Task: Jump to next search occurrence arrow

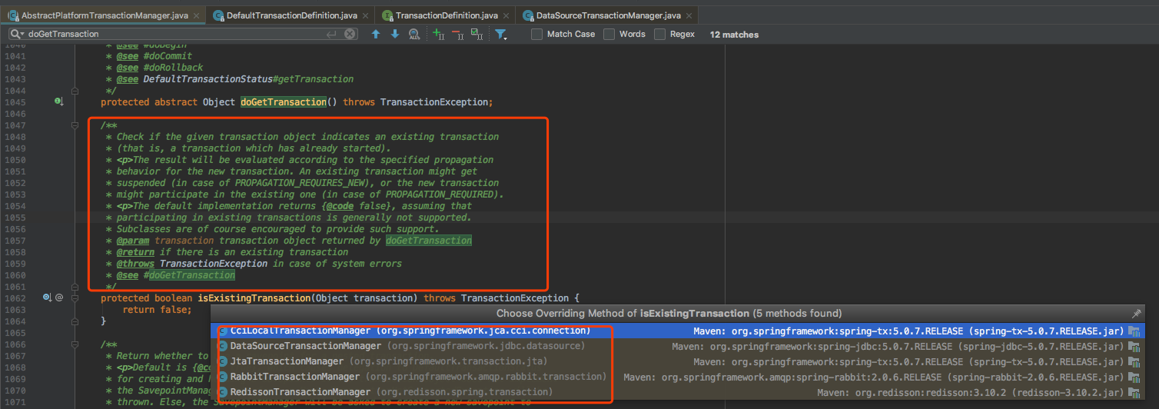Action: [x=395, y=34]
